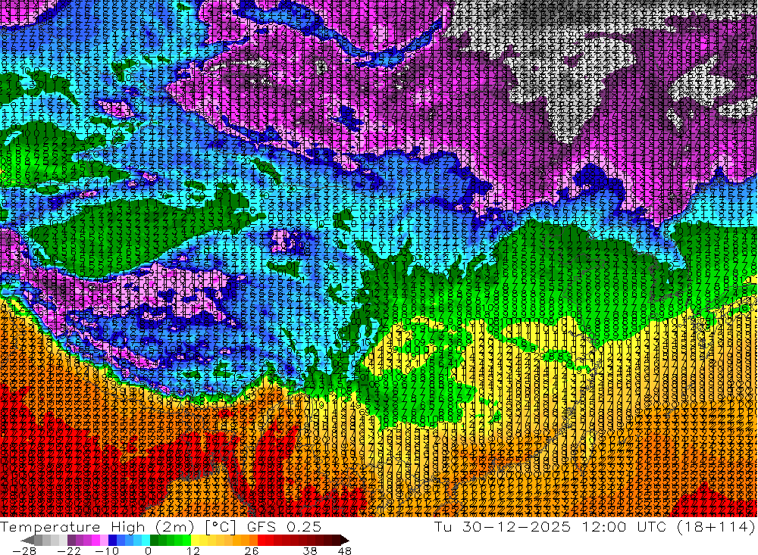Click the dark blue swatch above -10

pos(113,540)
